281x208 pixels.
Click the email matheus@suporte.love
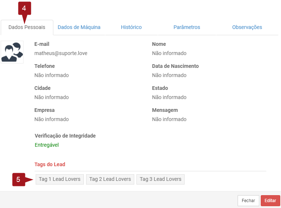point(61,53)
